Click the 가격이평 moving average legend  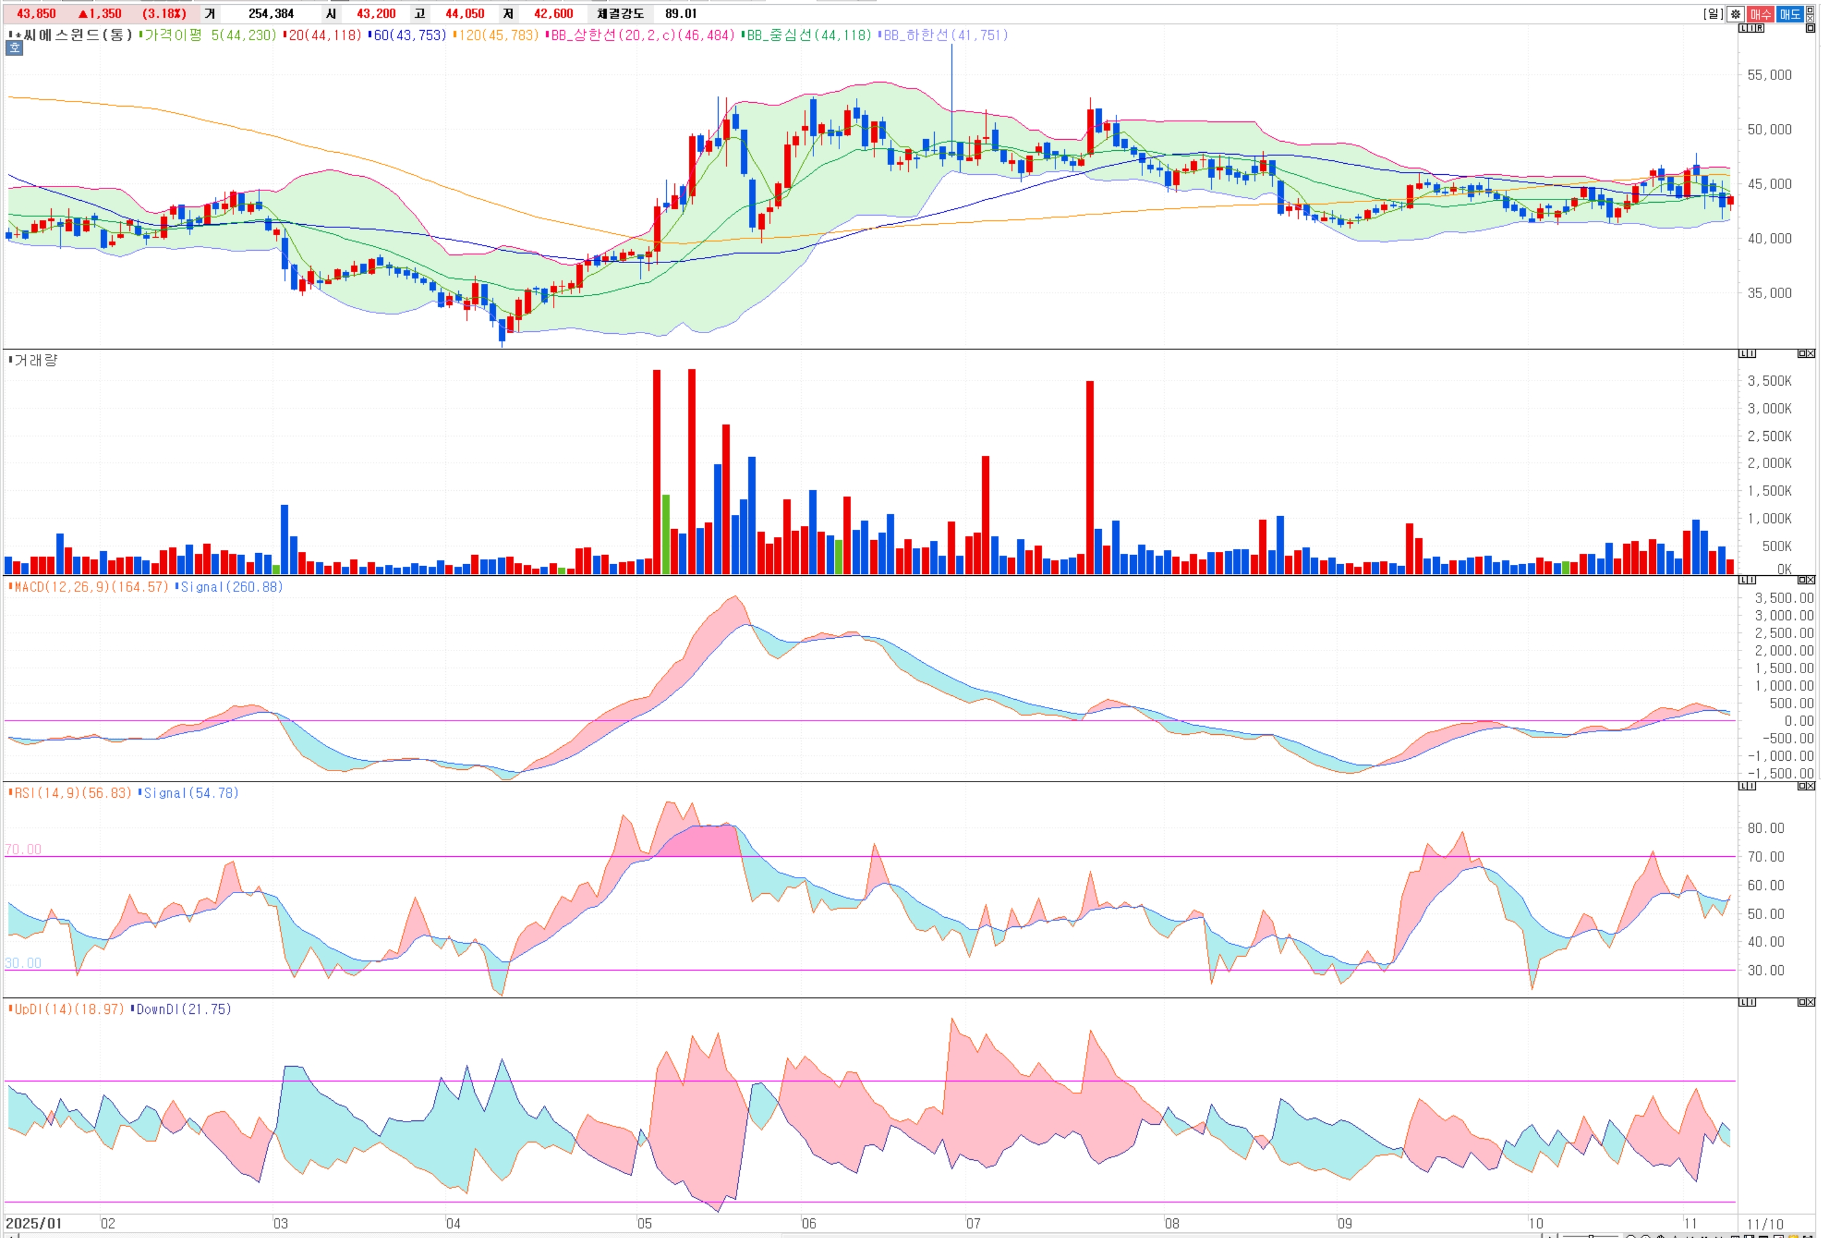coord(172,35)
